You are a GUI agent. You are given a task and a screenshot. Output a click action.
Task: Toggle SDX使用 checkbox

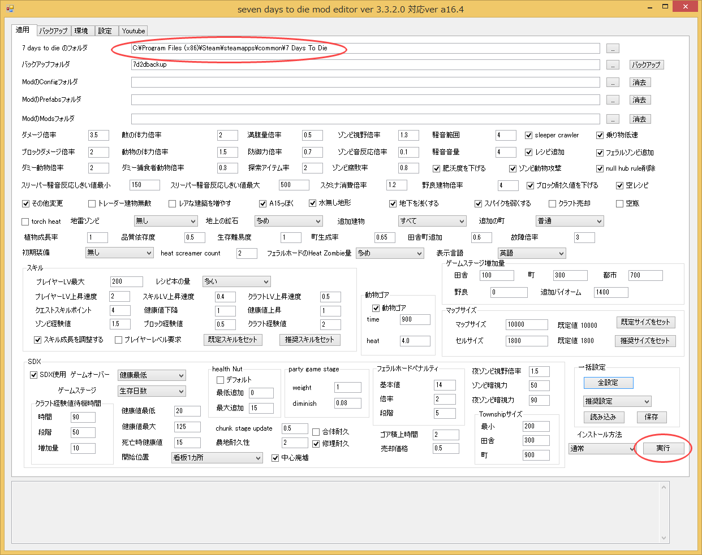pos(33,375)
